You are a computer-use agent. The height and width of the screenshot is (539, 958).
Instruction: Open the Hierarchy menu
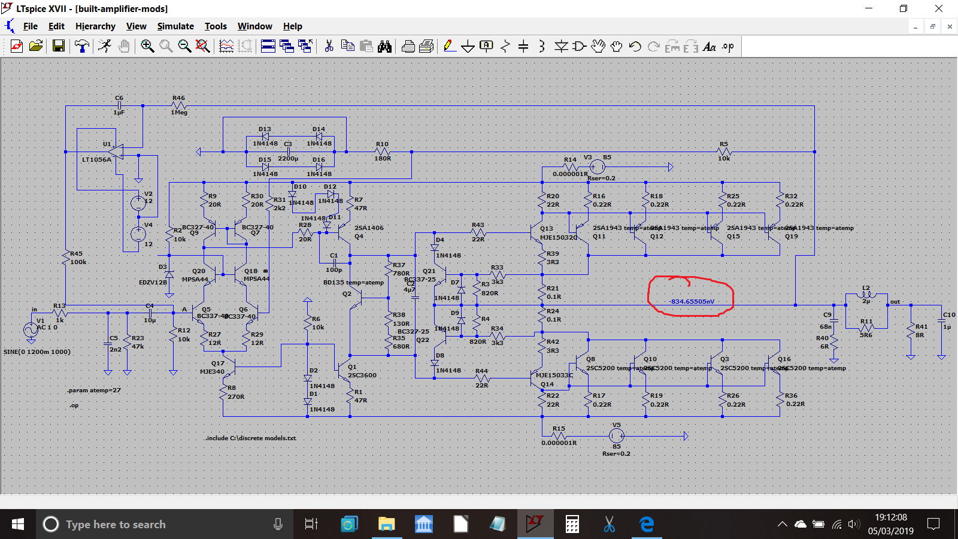(x=95, y=26)
